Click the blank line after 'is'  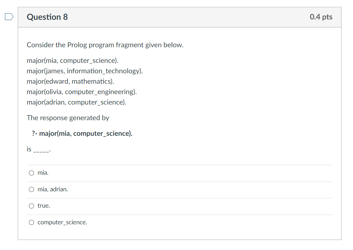tap(42, 150)
